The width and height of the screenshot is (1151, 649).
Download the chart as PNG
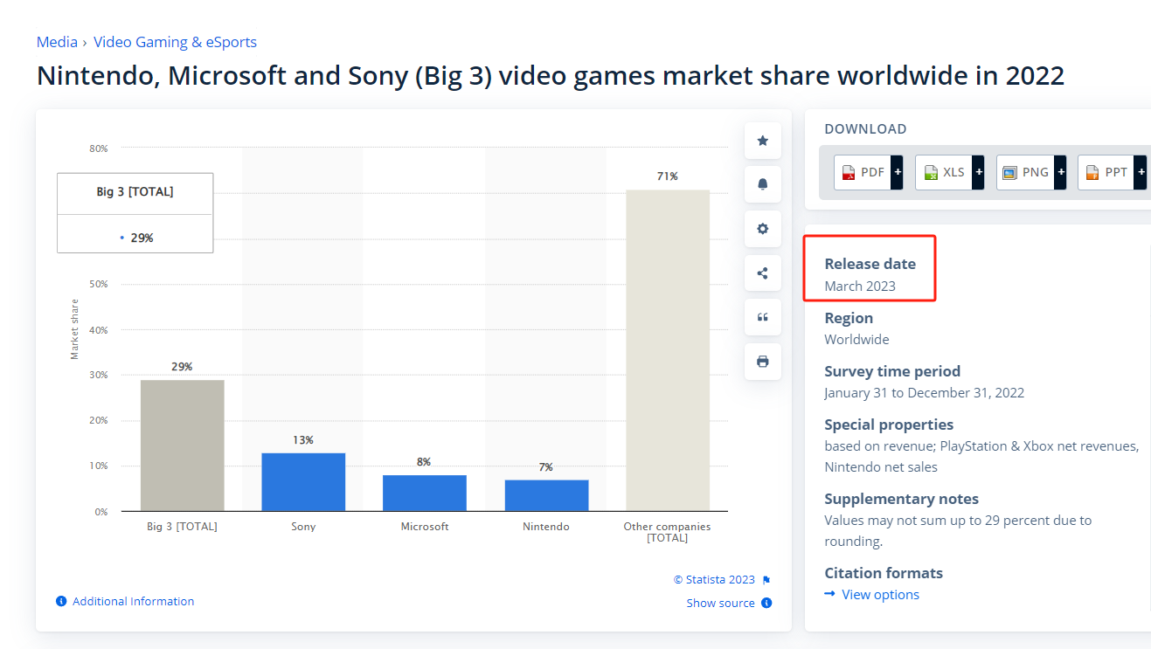click(x=1030, y=172)
